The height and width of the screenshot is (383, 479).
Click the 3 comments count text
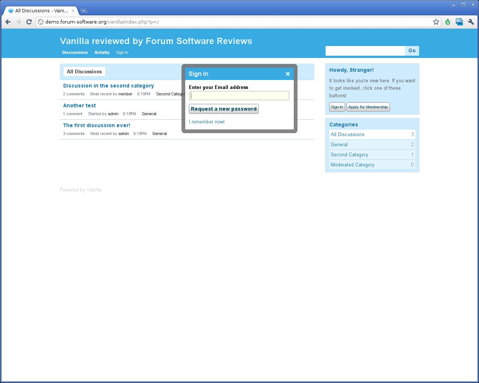74,134
